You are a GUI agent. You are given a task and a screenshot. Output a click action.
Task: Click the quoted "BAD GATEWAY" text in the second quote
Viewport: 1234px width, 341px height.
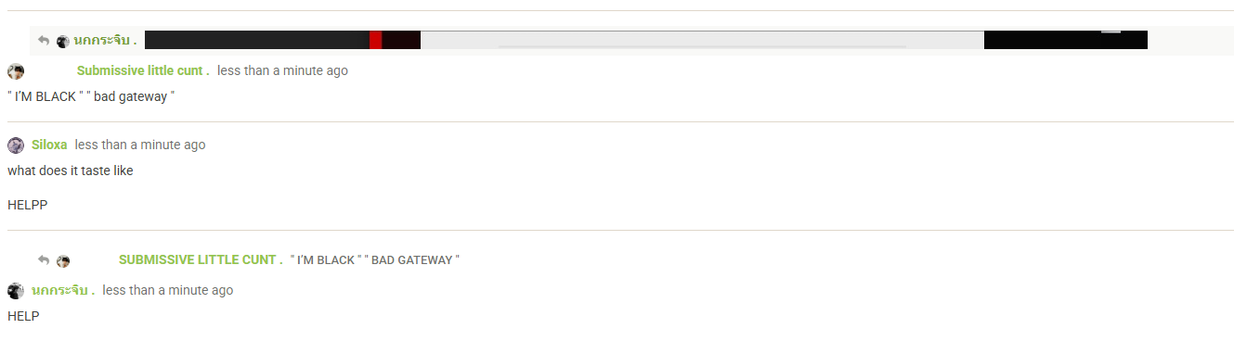(412, 260)
